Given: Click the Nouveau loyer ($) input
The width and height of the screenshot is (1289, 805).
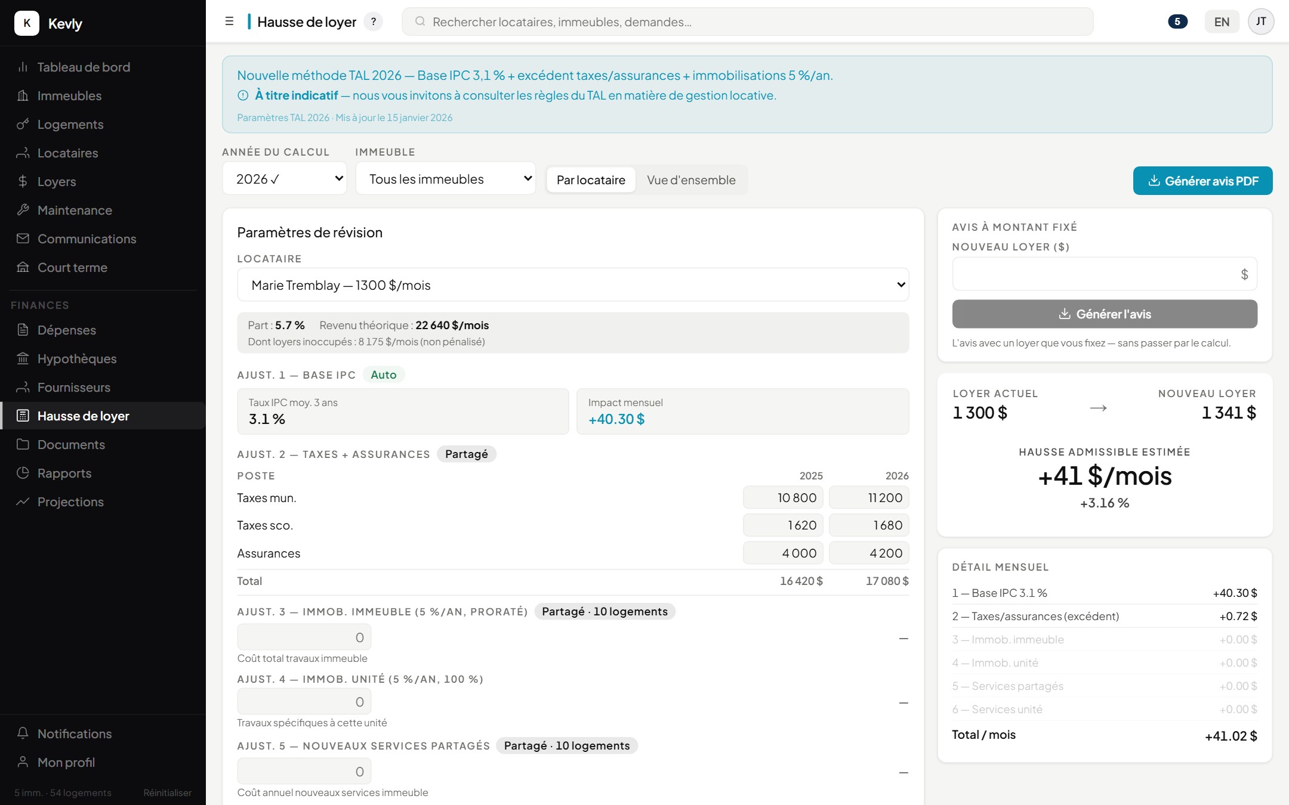Looking at the screenshot, I should coord(1105,274).
